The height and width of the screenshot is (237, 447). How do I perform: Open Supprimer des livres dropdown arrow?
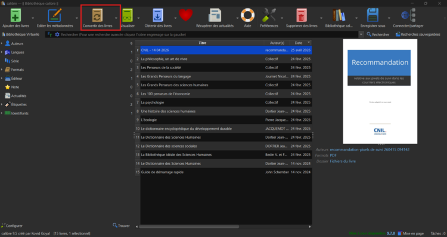[x=321, y=18]
